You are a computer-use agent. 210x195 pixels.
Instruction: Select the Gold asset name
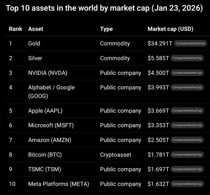34,44
